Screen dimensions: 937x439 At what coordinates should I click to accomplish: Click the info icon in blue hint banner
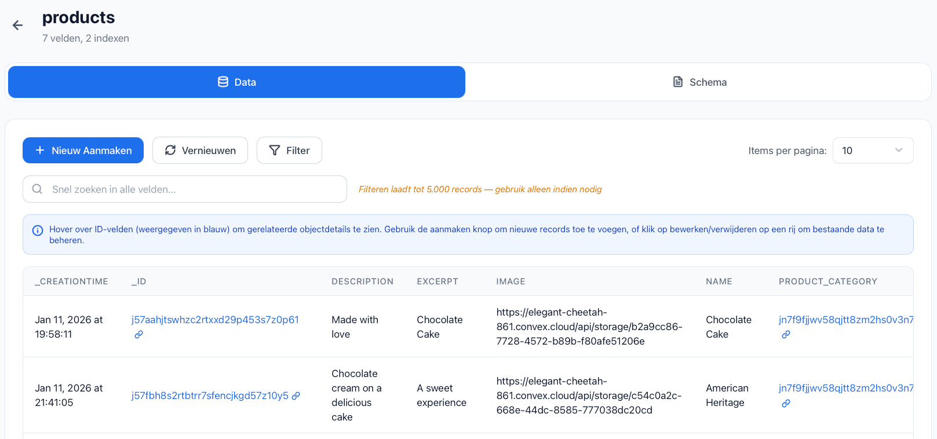pyautogui.click(x=38, y=231)
